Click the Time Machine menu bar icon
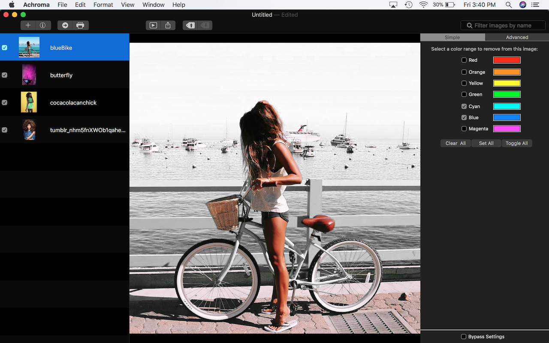The height and width of the screenshot is (343, 549). tap(408, 5)
